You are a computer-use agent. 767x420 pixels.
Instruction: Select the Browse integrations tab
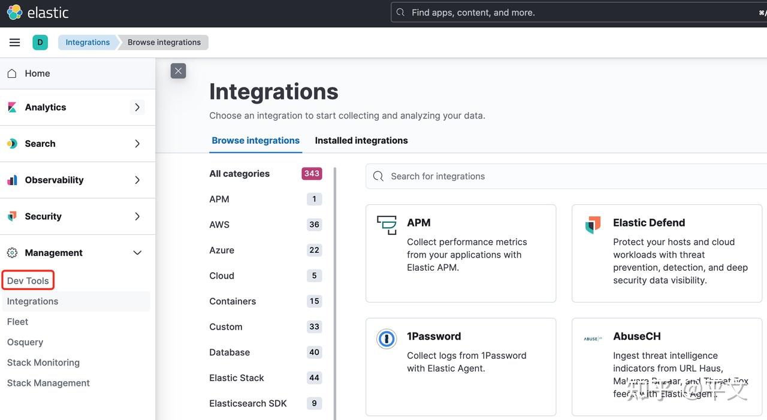[x=255, y=141]
